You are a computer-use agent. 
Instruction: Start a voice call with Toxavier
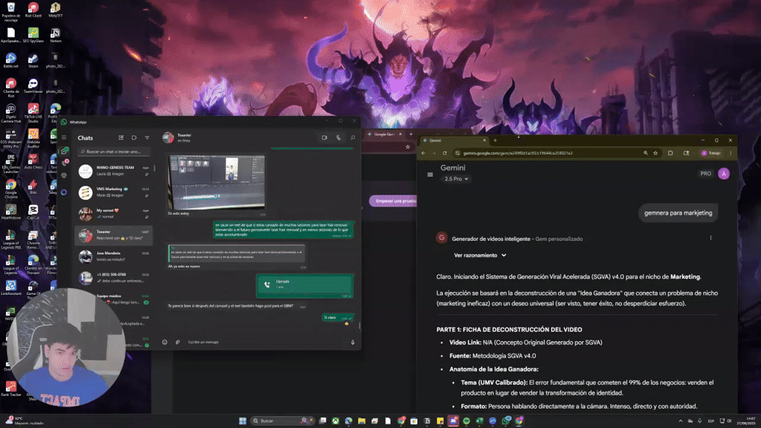point(339,137)
